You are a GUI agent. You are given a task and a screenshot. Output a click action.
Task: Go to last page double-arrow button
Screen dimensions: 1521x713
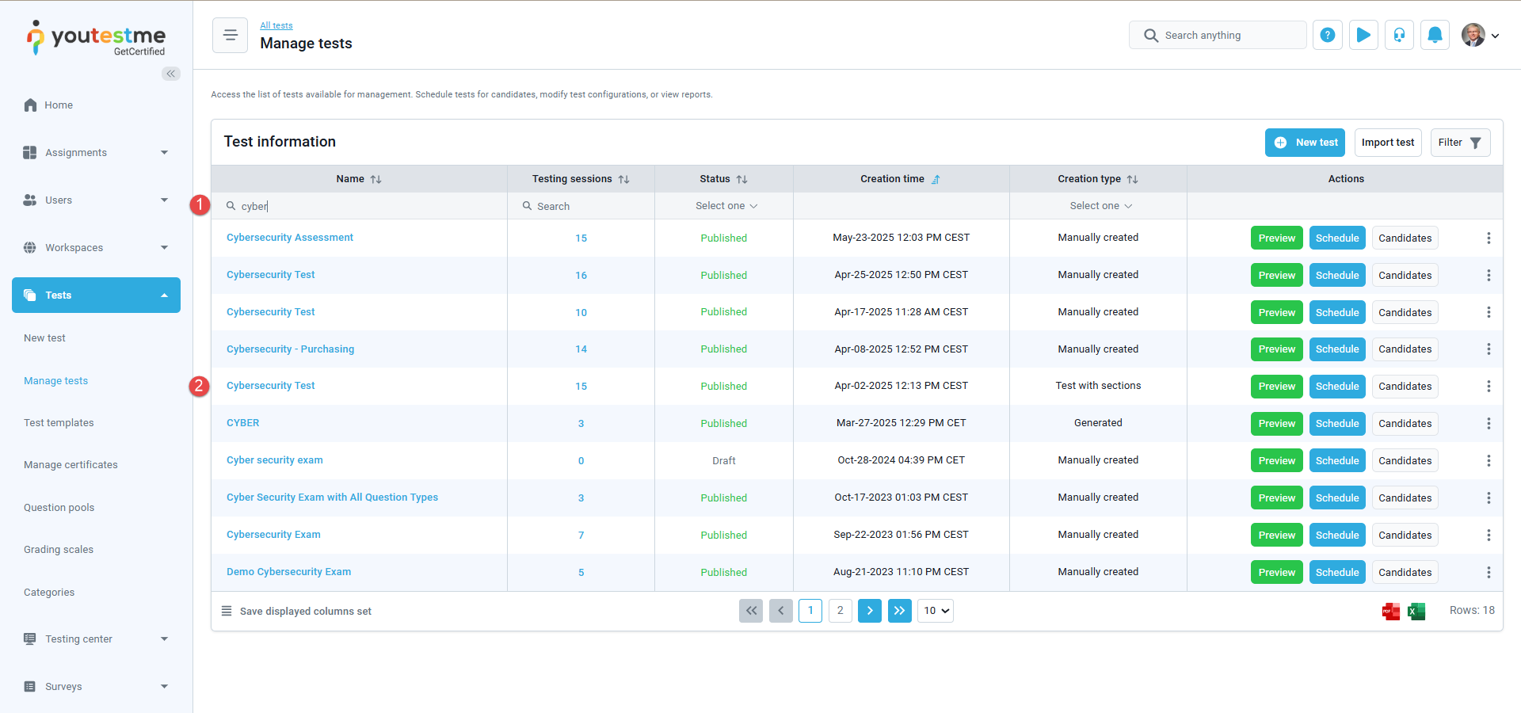click(x=900, y=611)
